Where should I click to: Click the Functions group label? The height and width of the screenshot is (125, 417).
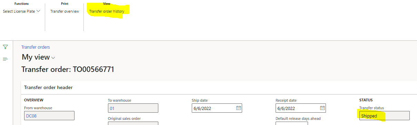[x=21, y=4]
